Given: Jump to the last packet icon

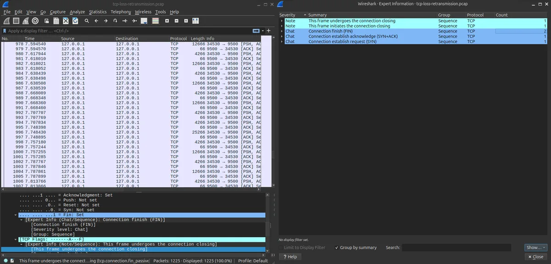Looking at the screenshot, I should click(x=134, y=21).
